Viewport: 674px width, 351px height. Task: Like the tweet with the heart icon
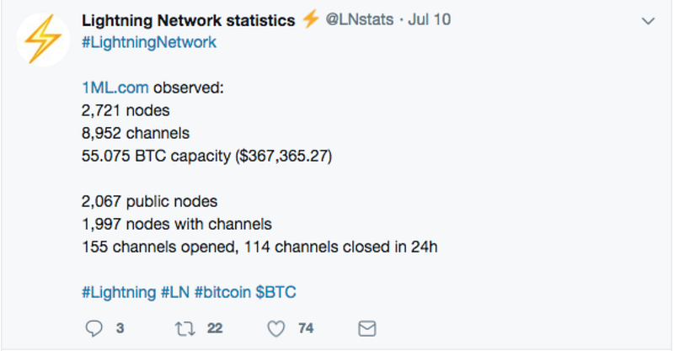point(276,328)
